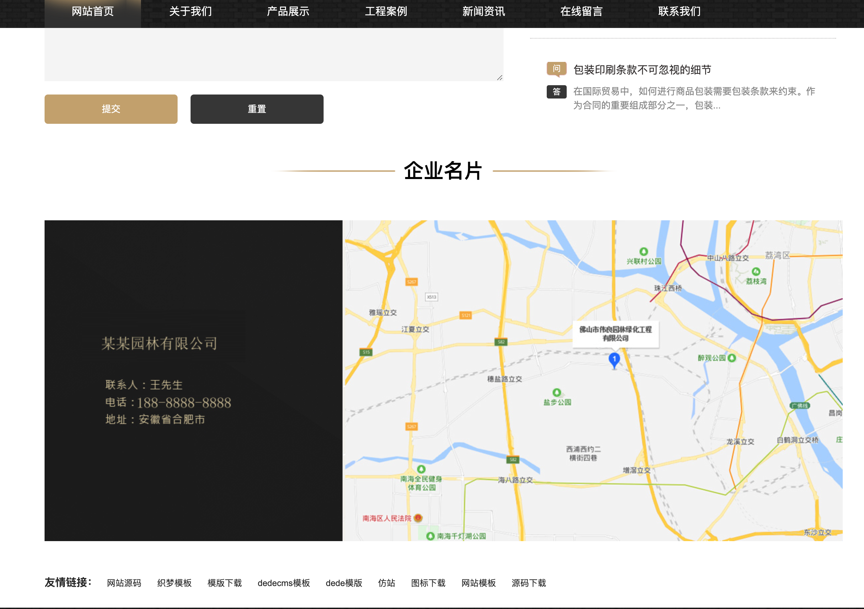The height and width of the screenshot is (609, 864).
Task: Click the 提交 submit button
Action: click(x=111, y=109)
